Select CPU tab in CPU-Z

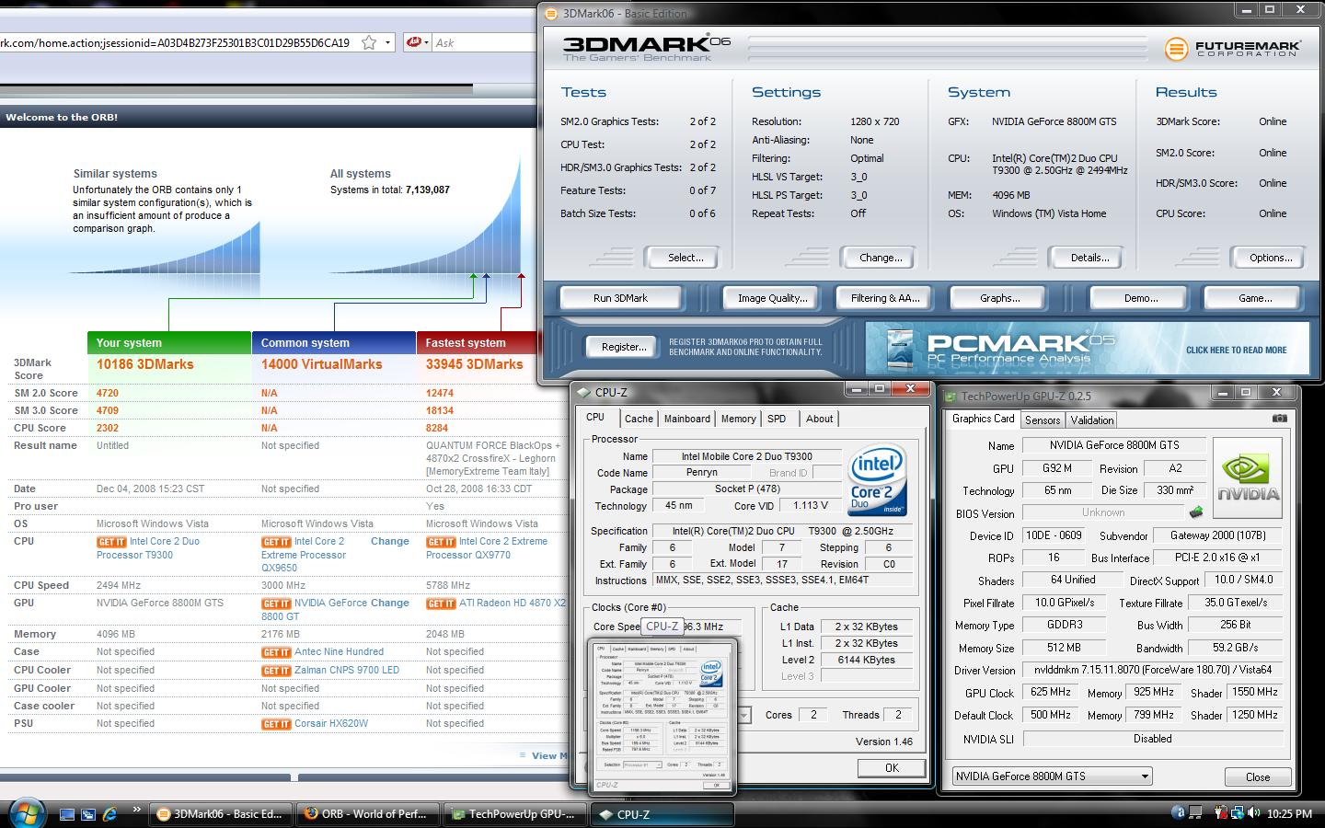595,417
